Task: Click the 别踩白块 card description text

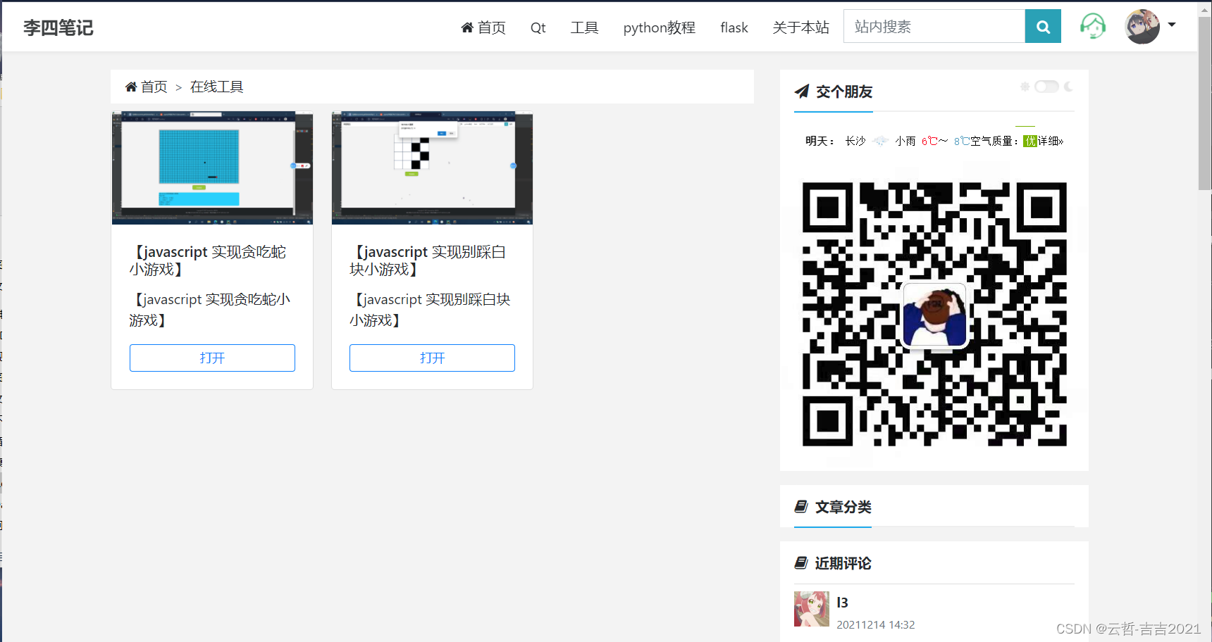Action: (431, 310)
